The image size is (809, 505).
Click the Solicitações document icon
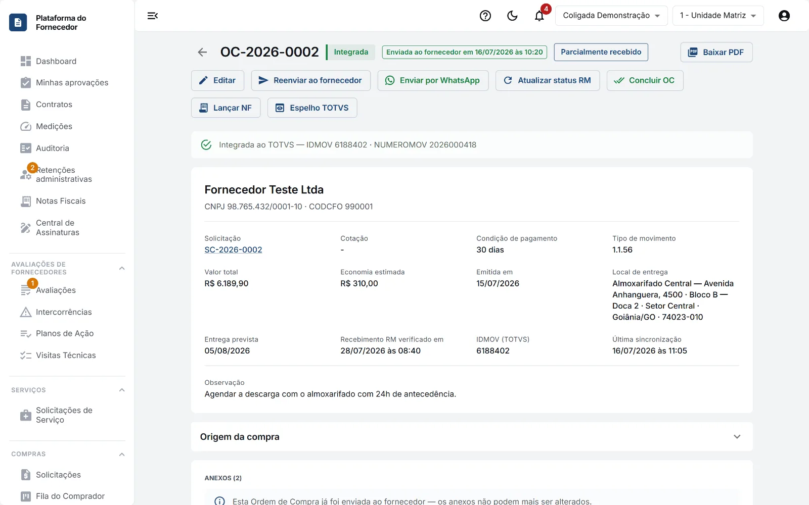[26, 475]
